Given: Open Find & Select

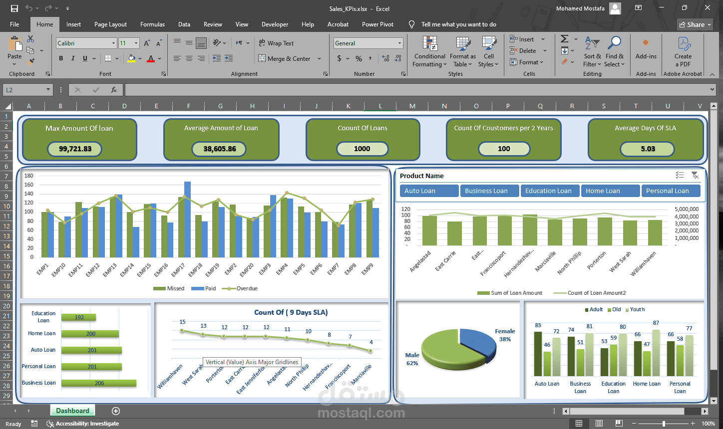Looking at the screenshot, I should tap(614, 52).
